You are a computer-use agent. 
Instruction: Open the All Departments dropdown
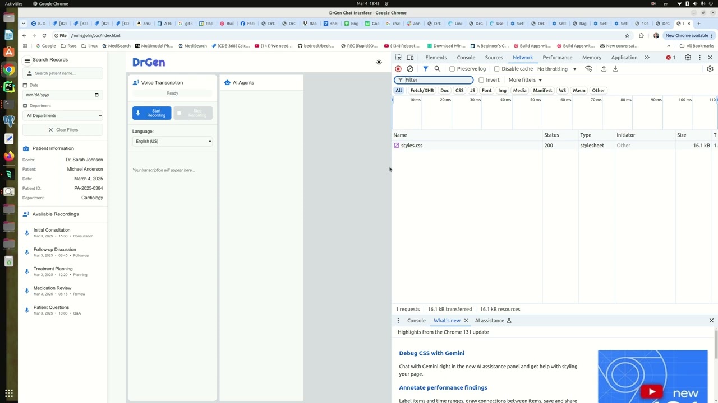[x=63, y=115]
